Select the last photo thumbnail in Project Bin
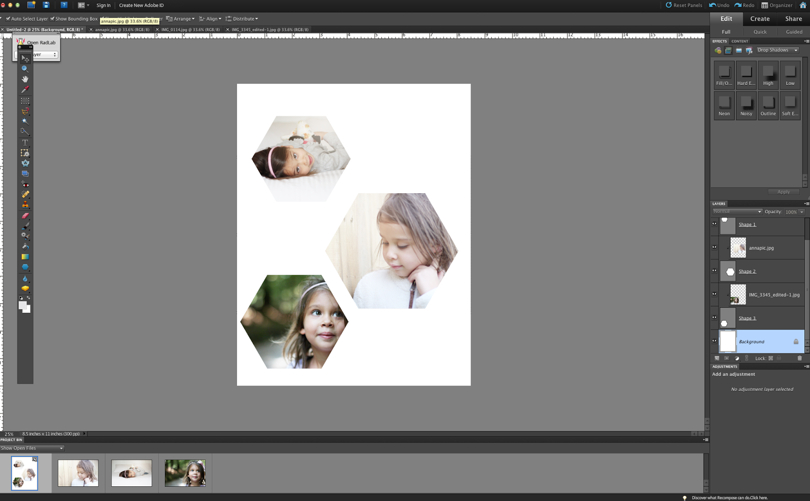The height and width of the screenshot is (501, 810). [x=184, y=473]
